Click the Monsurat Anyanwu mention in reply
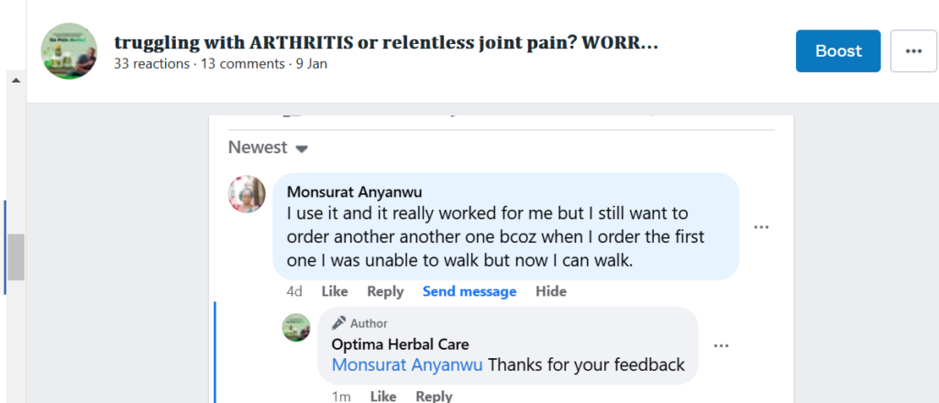The height and width of the screenshot is (403, 939). (407, 365)
